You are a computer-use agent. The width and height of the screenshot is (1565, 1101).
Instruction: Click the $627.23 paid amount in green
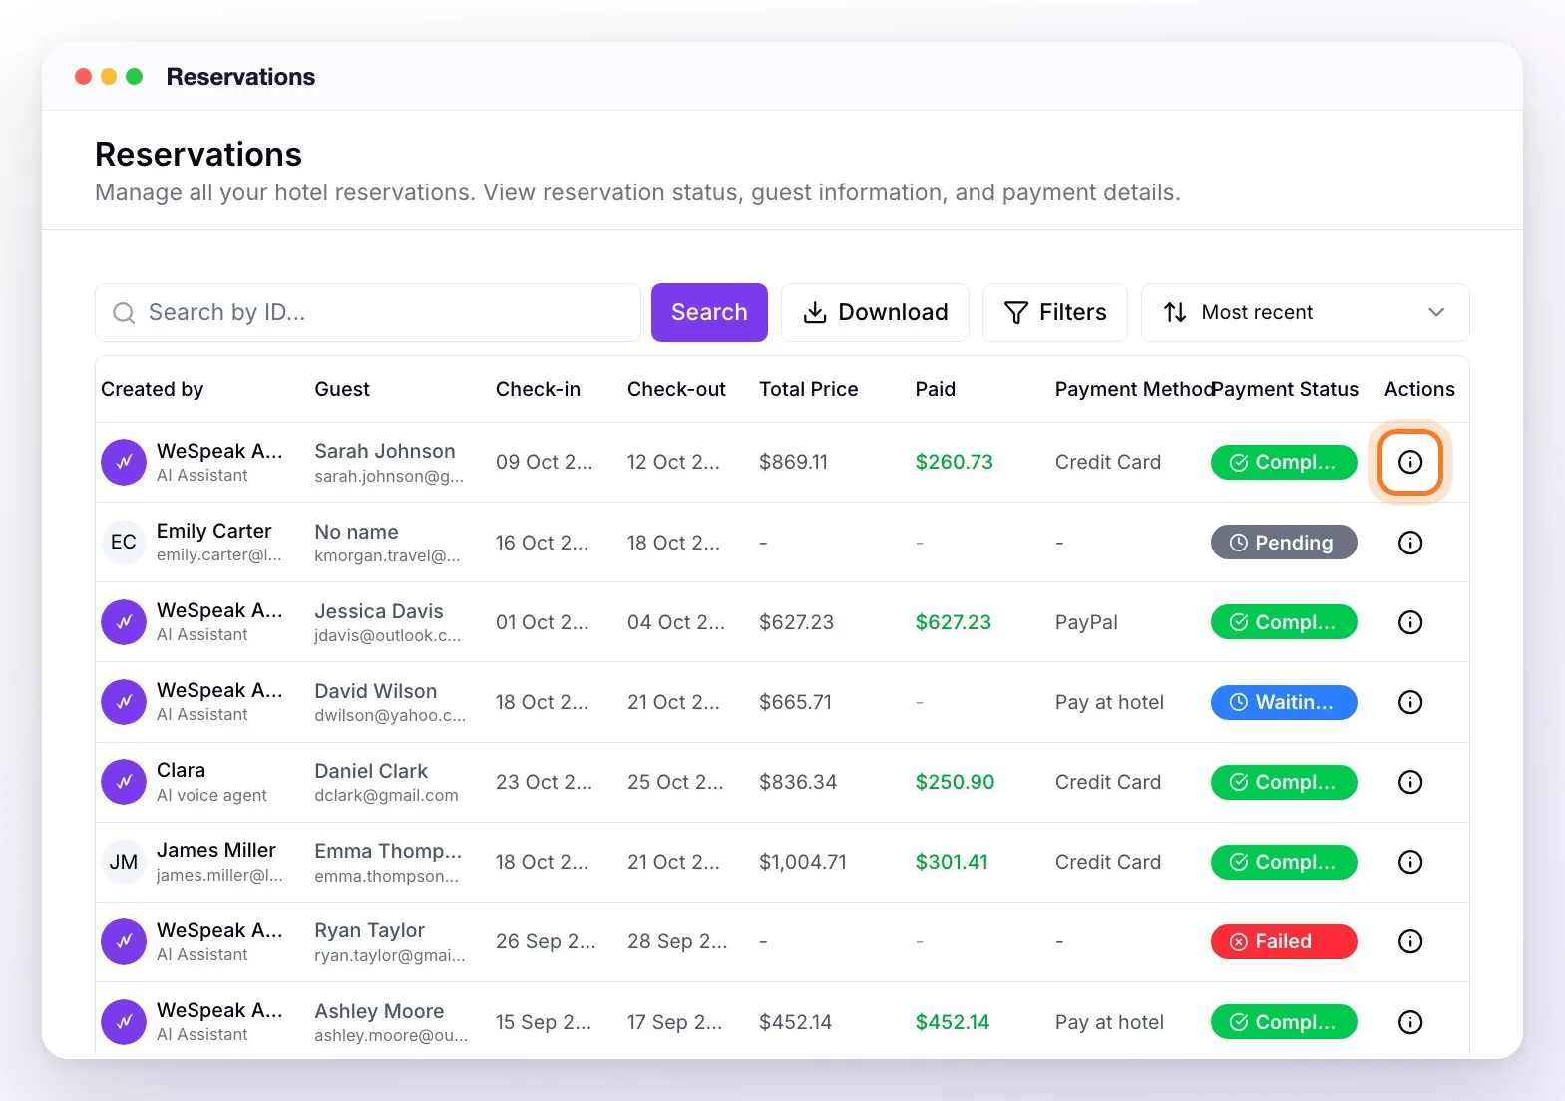pos(953,622)
